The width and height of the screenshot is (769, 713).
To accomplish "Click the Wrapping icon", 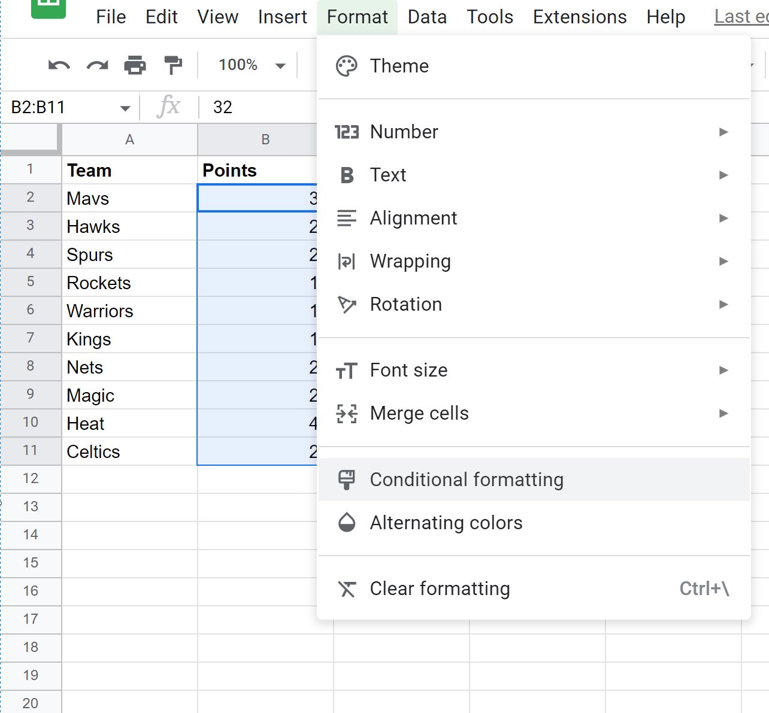I will point(347,261).
